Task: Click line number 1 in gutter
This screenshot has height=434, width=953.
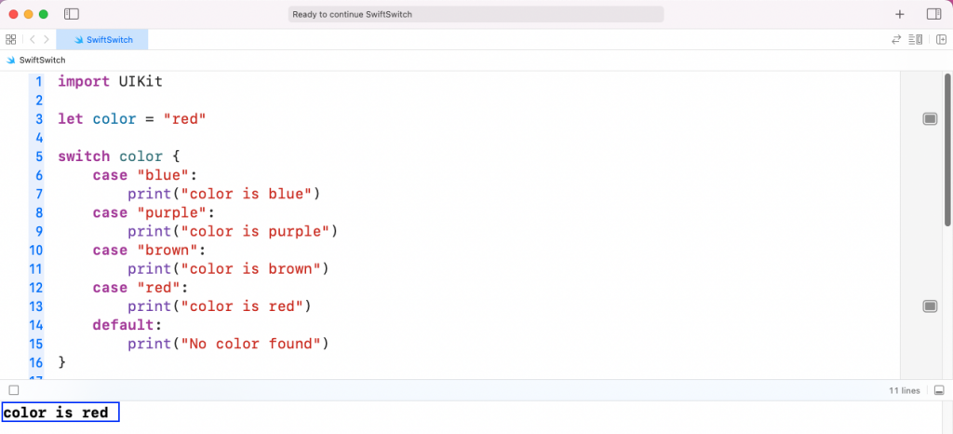Action: [x=39, y=81]
